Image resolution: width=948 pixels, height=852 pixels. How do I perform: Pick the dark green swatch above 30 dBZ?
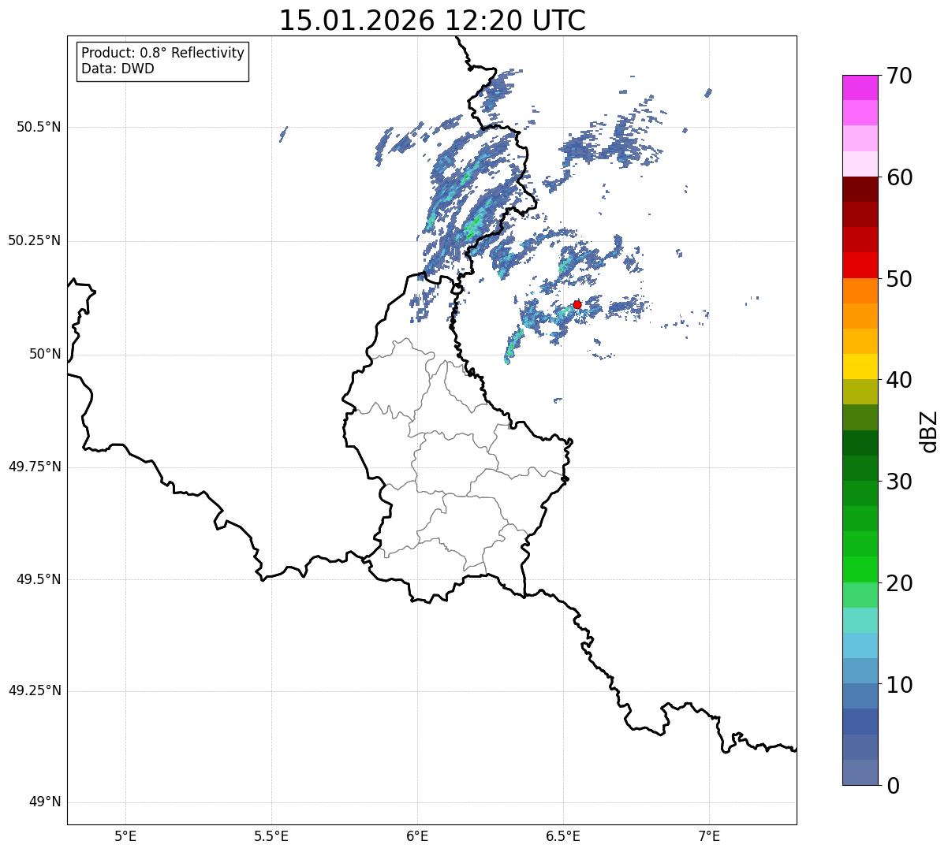click(x=860, y=468)
